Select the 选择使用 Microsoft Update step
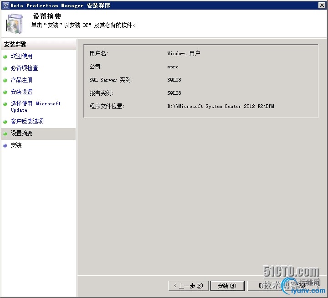The image size is (328, 298). point(36,107)
